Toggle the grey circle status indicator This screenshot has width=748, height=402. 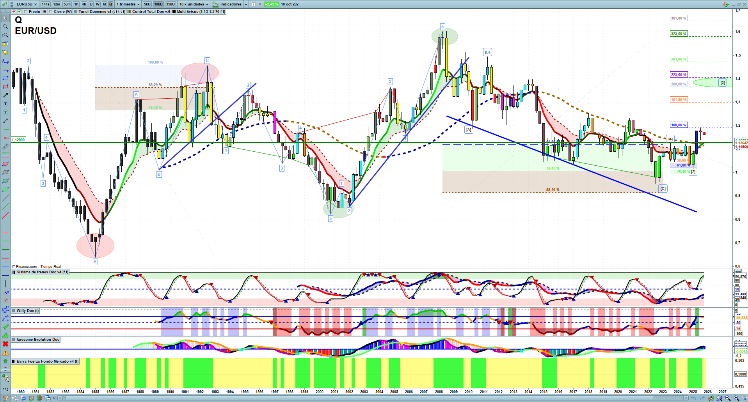(x=260, y=4)
